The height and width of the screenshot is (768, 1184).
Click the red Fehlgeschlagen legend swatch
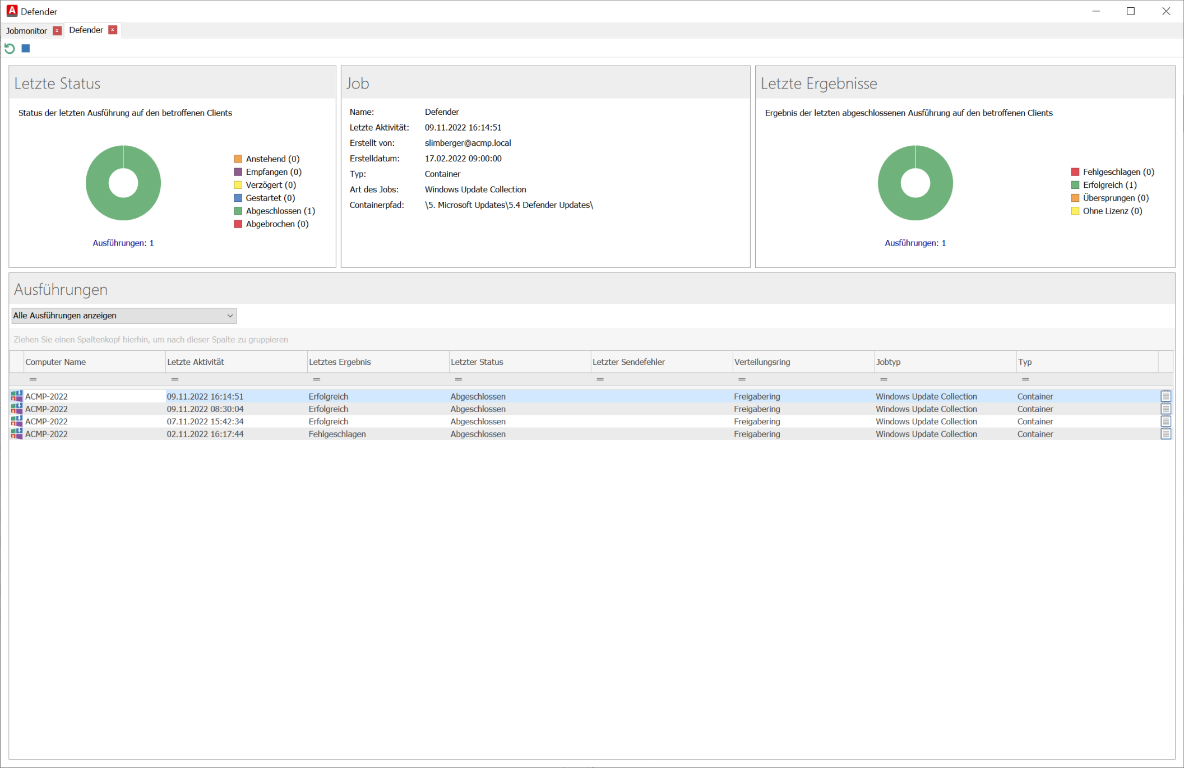[x=1075, y=172]
